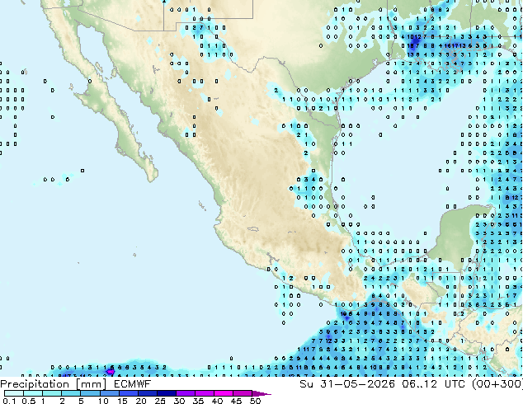523x404 pixels.
Task: Click the 40–45 mm bright magenta legend segment
Action: point(224,393)
